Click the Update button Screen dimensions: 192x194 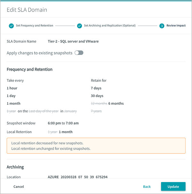[x=173, y=187]
